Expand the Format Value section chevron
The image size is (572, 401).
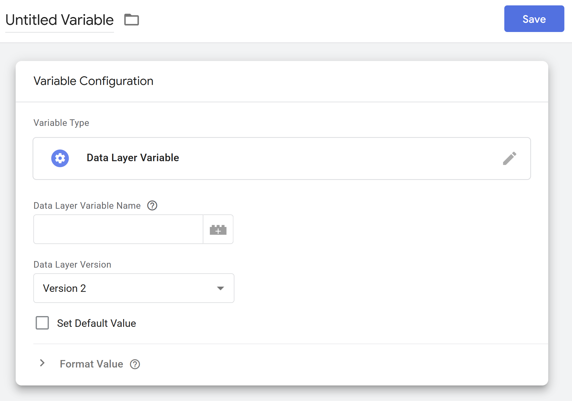[42, 363]
